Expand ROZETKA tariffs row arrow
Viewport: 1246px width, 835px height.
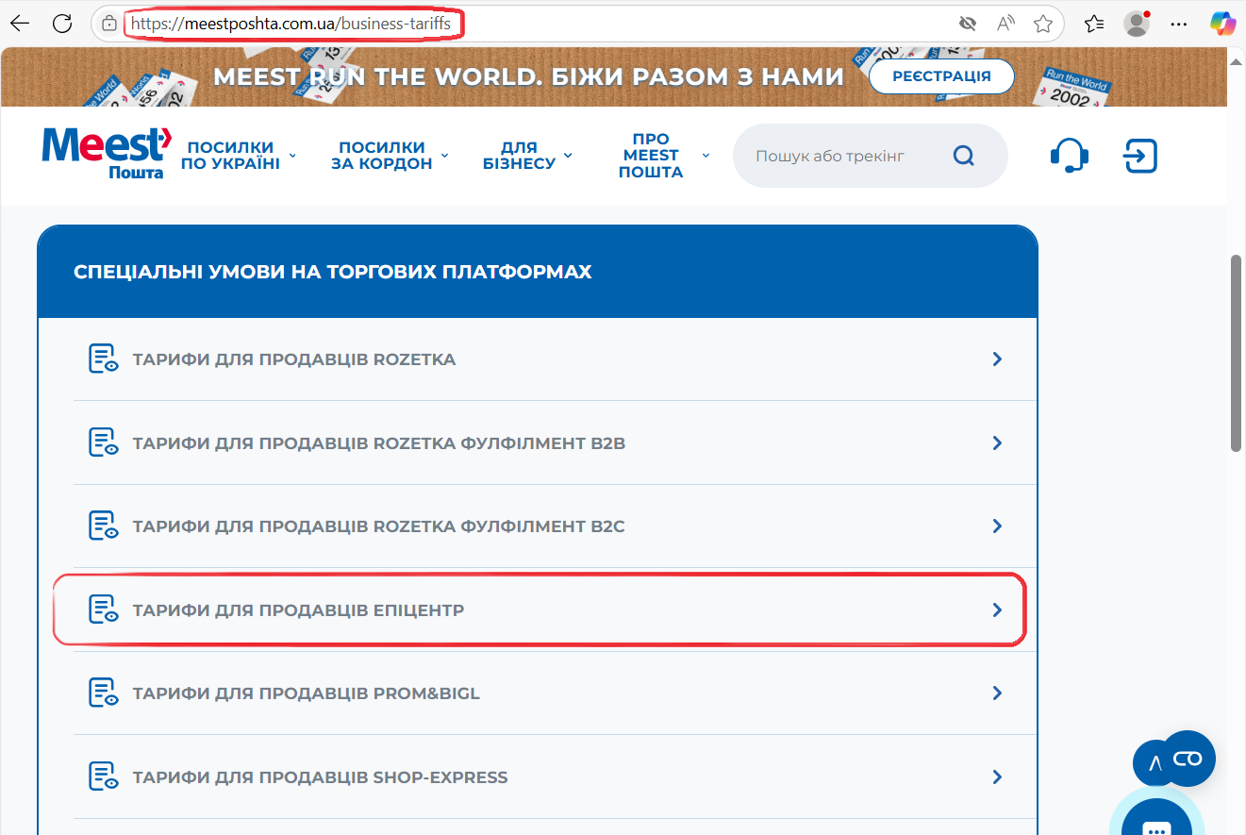coord(997,359)
